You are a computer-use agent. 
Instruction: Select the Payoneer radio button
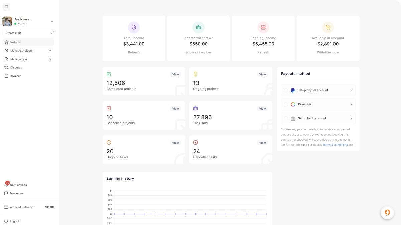286,104
